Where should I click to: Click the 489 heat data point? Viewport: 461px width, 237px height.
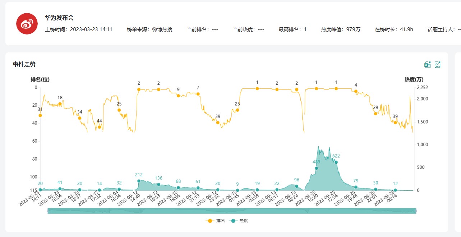point(317,168)
